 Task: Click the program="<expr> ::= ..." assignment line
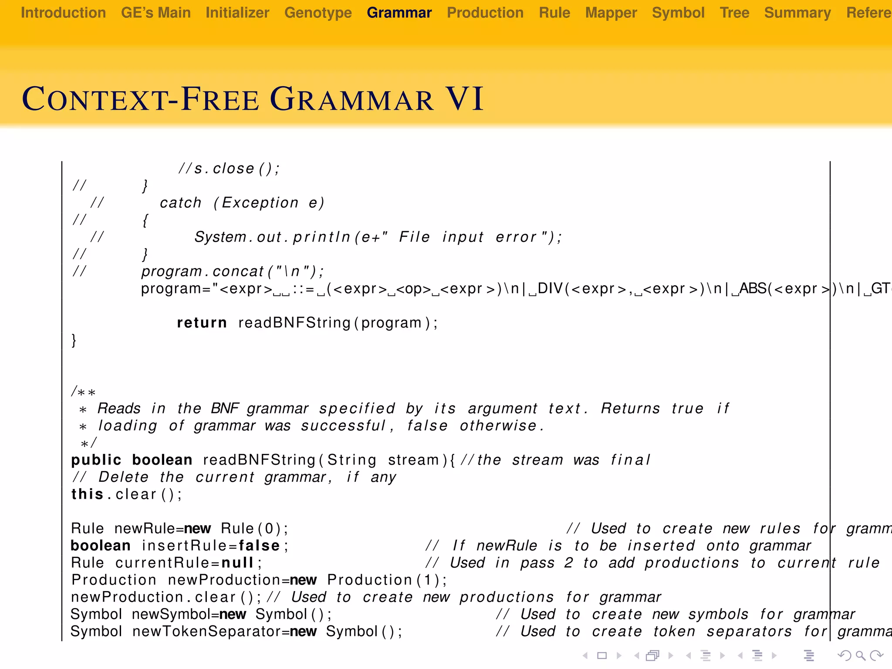click(516, 289)
